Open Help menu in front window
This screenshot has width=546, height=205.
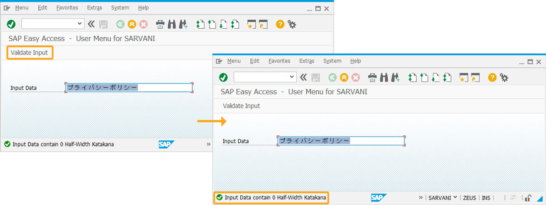tap(355, 61)
